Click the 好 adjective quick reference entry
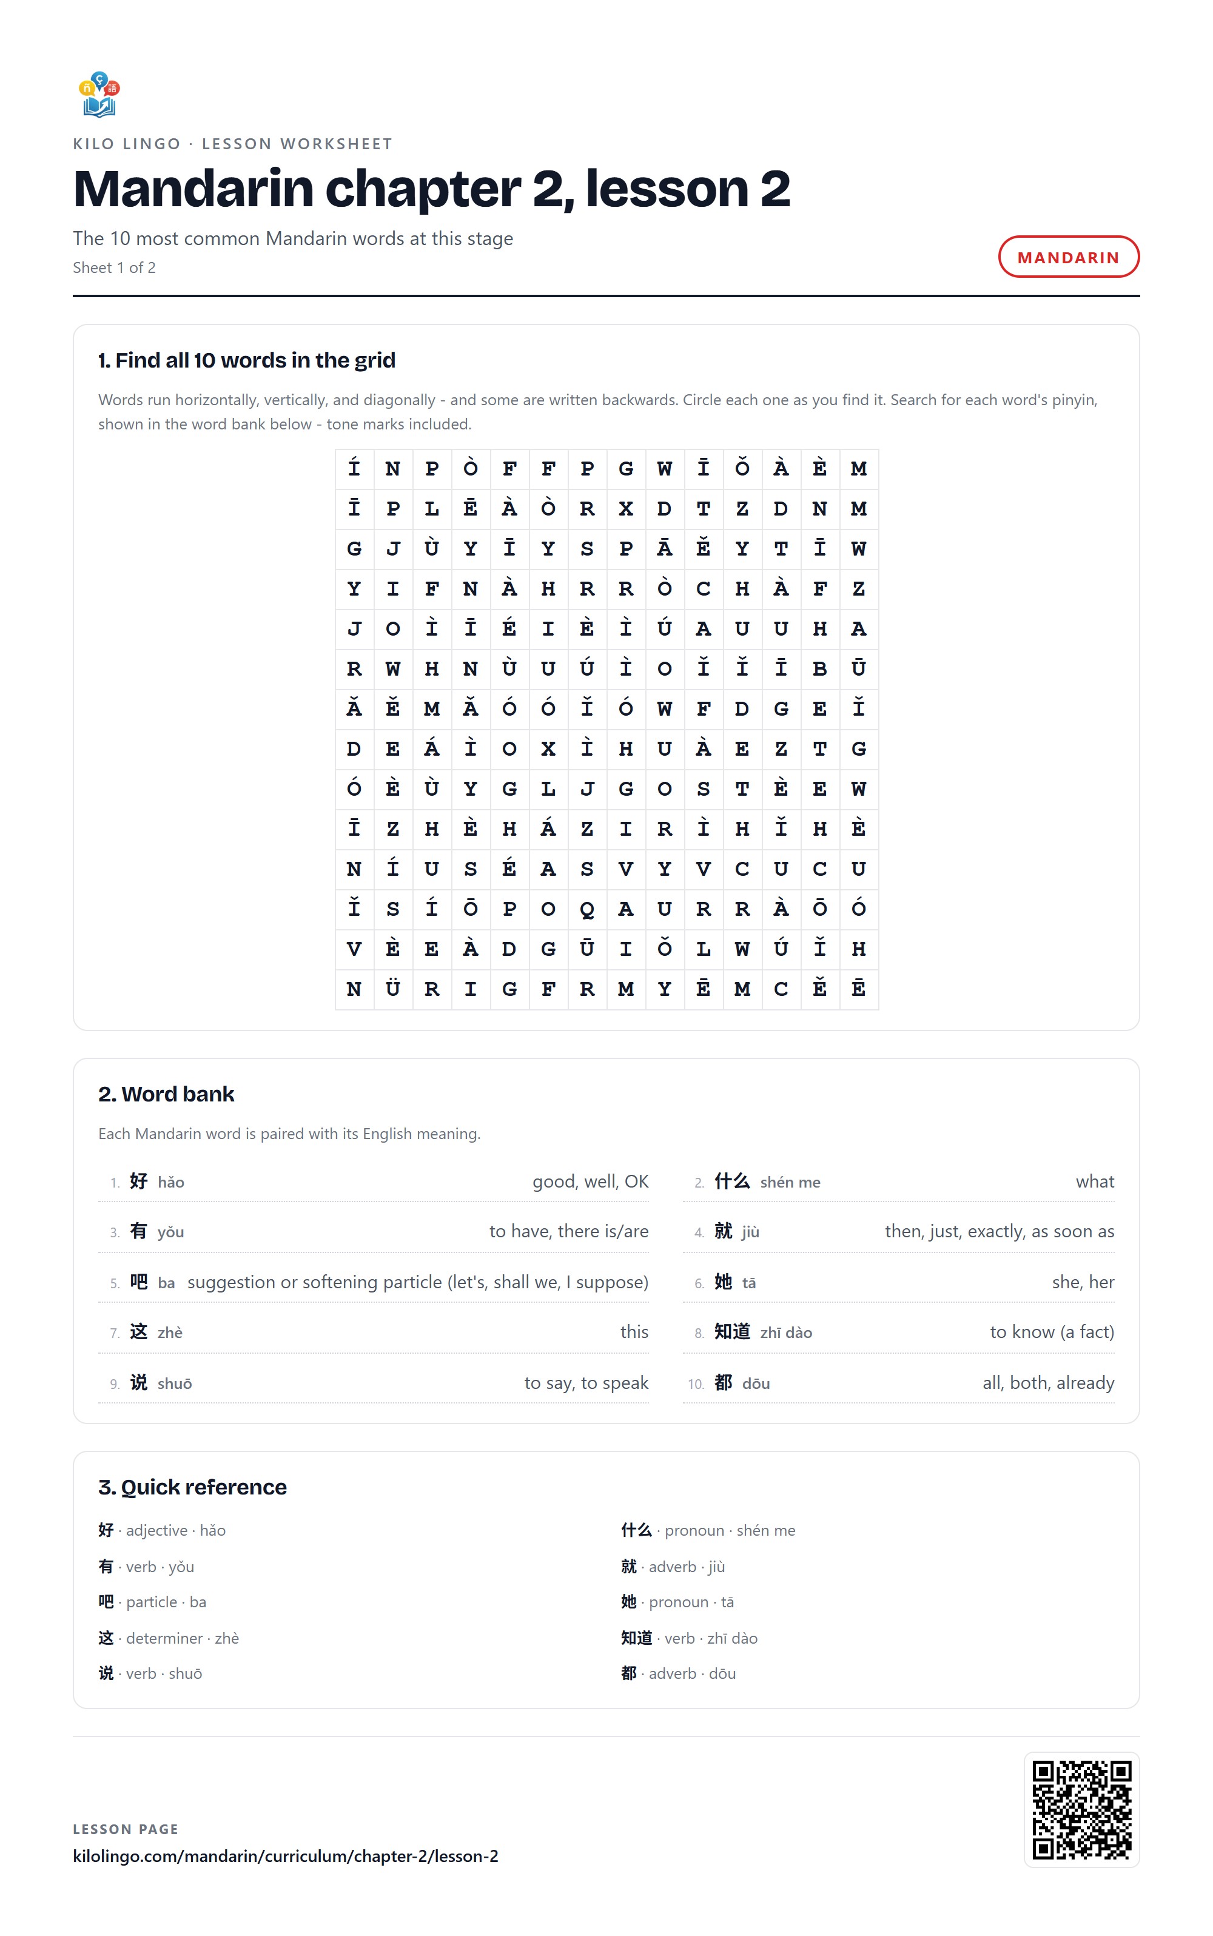 coord(162,1530)
